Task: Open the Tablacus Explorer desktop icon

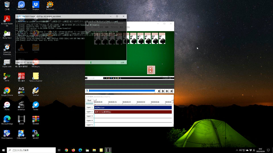Action: click(36, 76)
